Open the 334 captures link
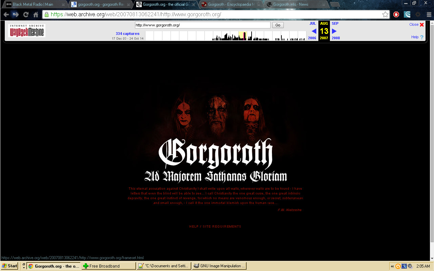Screen dimensions: 434x271 pyautogui.click(x=127, y=34)
